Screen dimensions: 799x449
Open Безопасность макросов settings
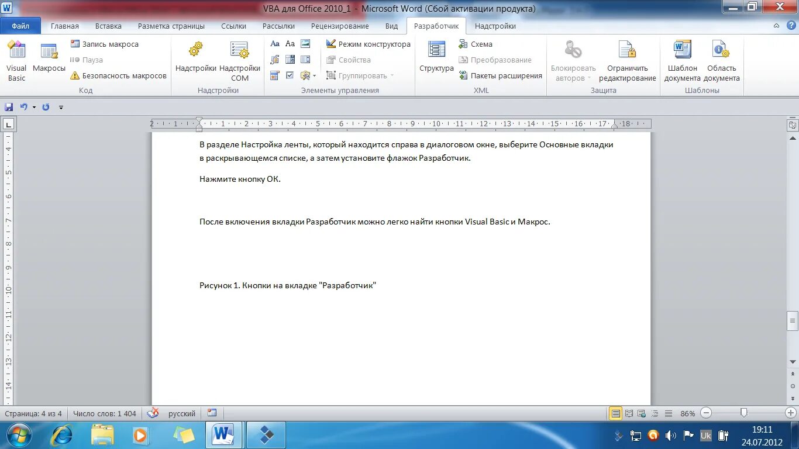coord(119,75)
